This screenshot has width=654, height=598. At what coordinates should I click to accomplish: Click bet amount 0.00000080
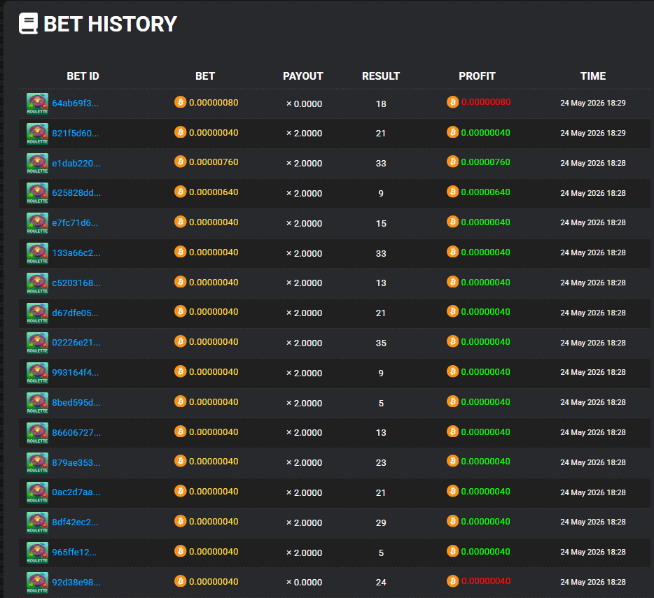pyautogui.click(x=214, y=103)
